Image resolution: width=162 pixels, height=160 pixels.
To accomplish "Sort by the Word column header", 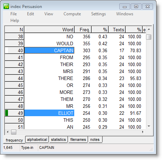I will [x=49, y=30].
